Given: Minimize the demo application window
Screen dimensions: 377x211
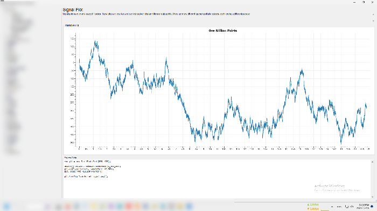Looking at the screenshot, I should click(354, 2).
